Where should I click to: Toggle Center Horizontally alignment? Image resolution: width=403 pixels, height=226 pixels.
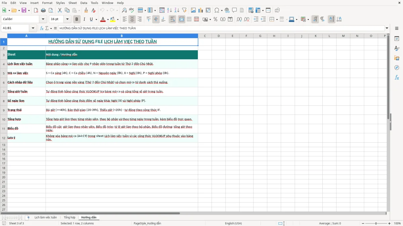[x=132, y=19]
